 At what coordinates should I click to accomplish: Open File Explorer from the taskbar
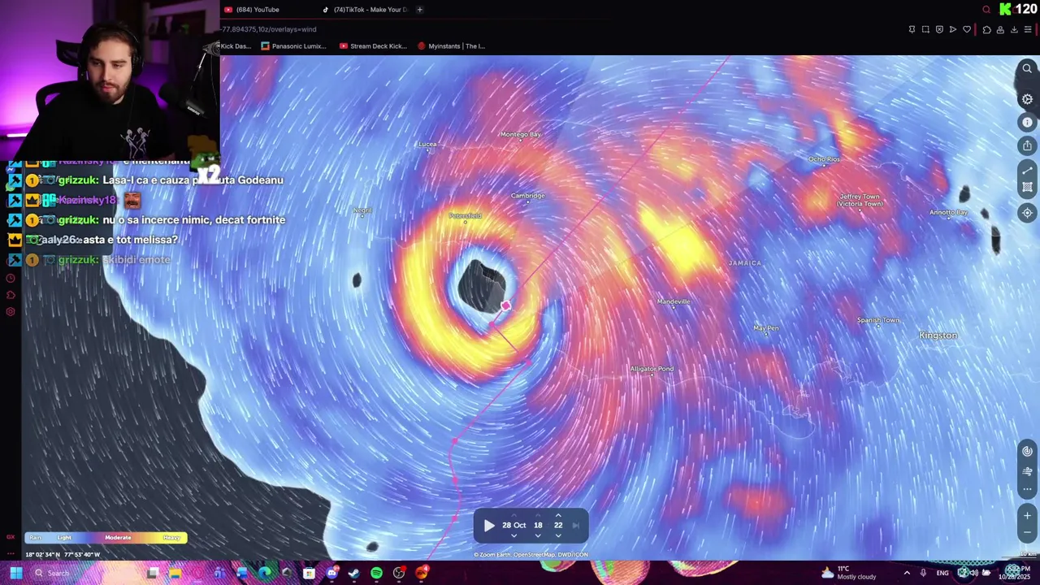pos(175,574)
